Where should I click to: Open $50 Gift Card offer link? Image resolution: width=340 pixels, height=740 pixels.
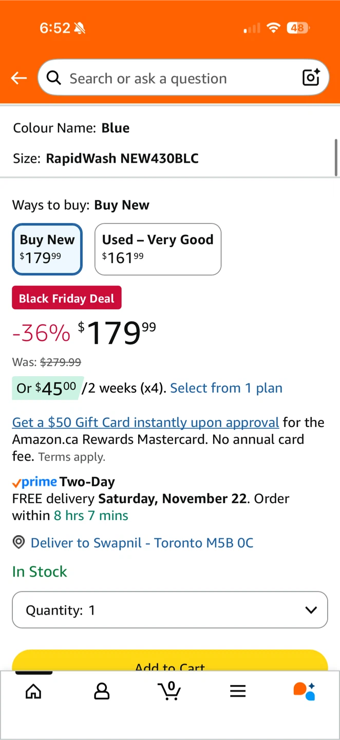pyautogui.click(x=145, y=422)
